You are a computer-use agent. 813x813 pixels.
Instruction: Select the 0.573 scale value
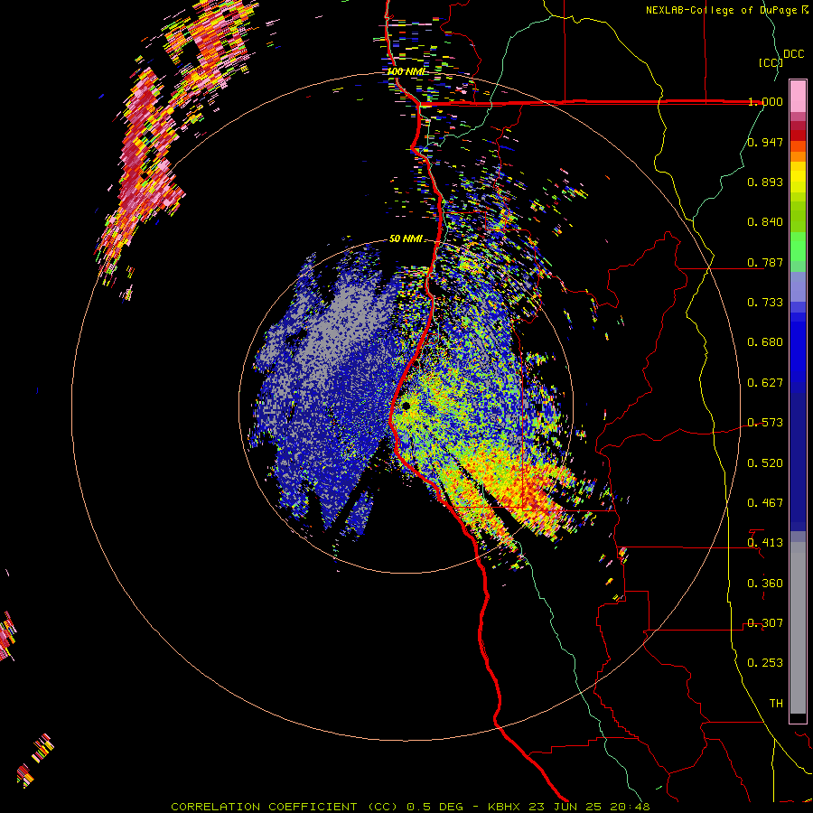coord(765,423)
